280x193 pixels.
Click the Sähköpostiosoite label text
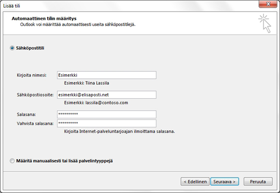(x=35, y=95)
